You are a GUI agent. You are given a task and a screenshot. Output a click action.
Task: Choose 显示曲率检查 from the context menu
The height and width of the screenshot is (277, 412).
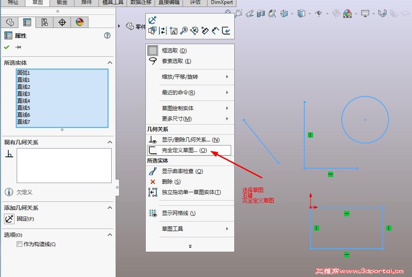pos(190,171)
